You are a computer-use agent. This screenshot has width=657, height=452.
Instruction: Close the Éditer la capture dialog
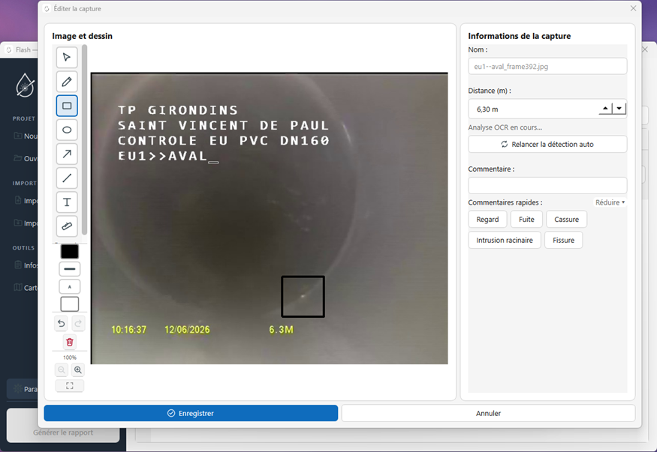tap(633, 8)
